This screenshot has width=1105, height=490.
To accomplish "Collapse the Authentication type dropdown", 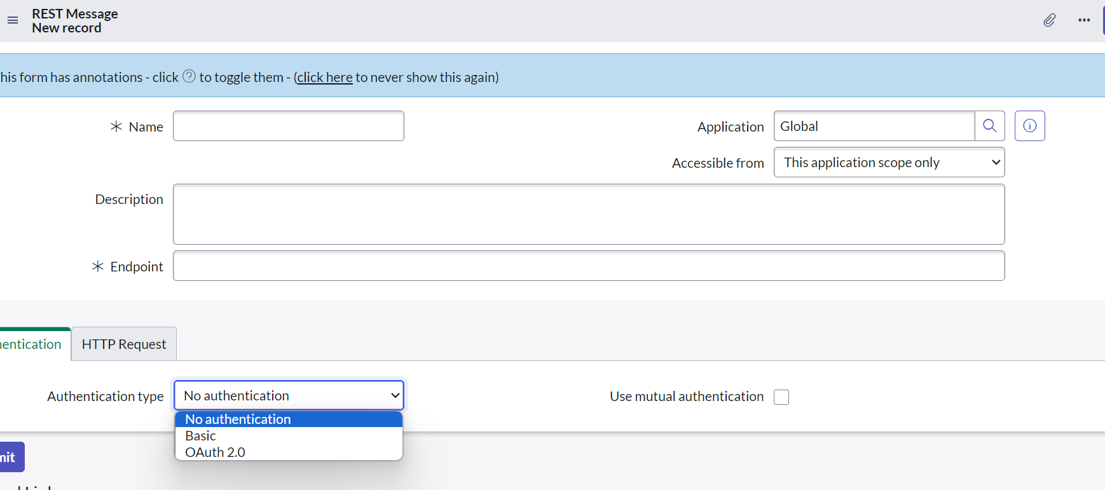I will click(289, 395).
